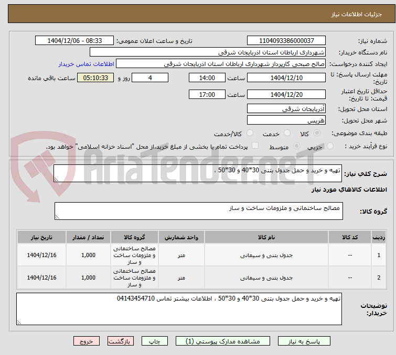This screenshot has width=396, height=355.
Task: Click the 'کد کالا' column header
Action: coord(350,237)
